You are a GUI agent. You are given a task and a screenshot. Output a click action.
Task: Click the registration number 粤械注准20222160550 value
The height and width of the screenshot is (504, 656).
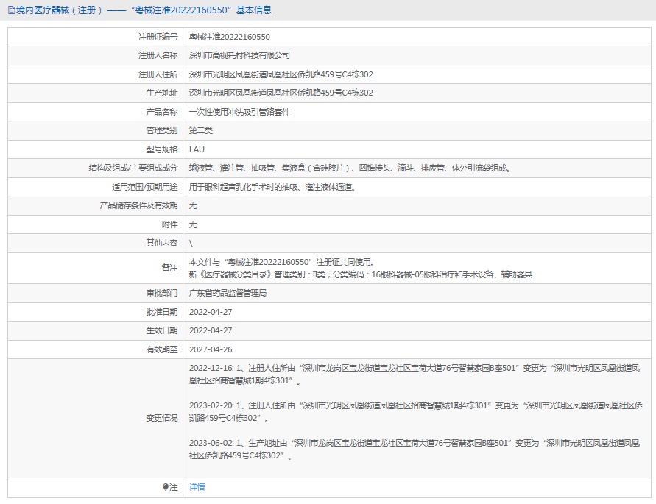pos(229,37)
